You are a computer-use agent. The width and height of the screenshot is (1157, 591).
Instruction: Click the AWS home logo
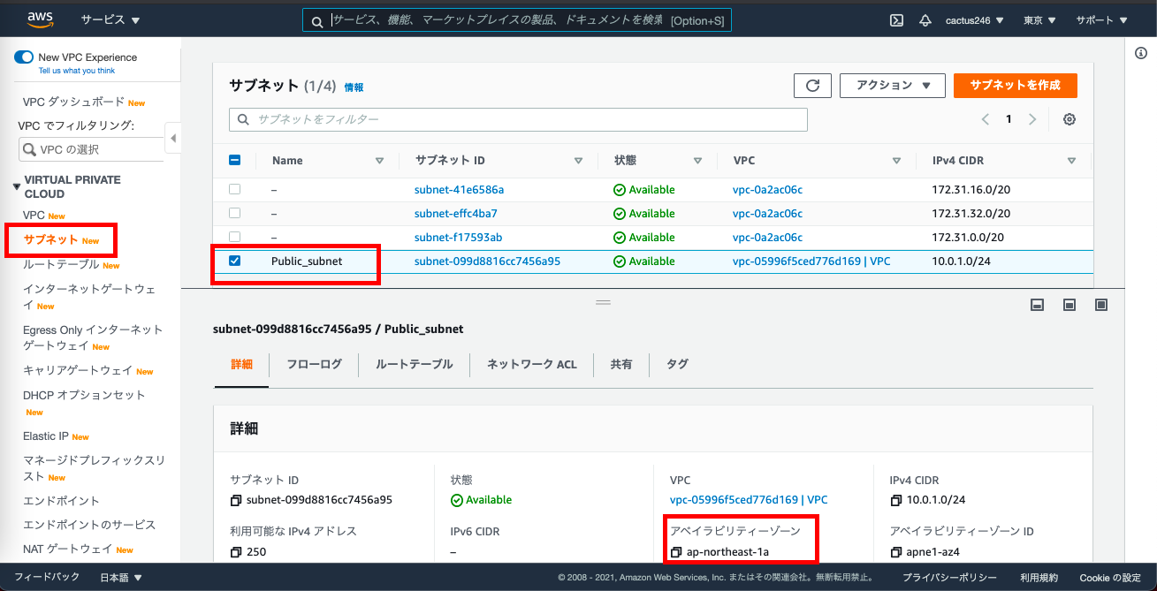point(39,19)
